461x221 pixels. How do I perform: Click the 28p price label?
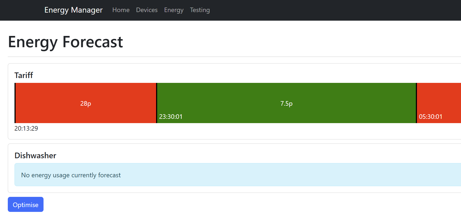(86, 104)
